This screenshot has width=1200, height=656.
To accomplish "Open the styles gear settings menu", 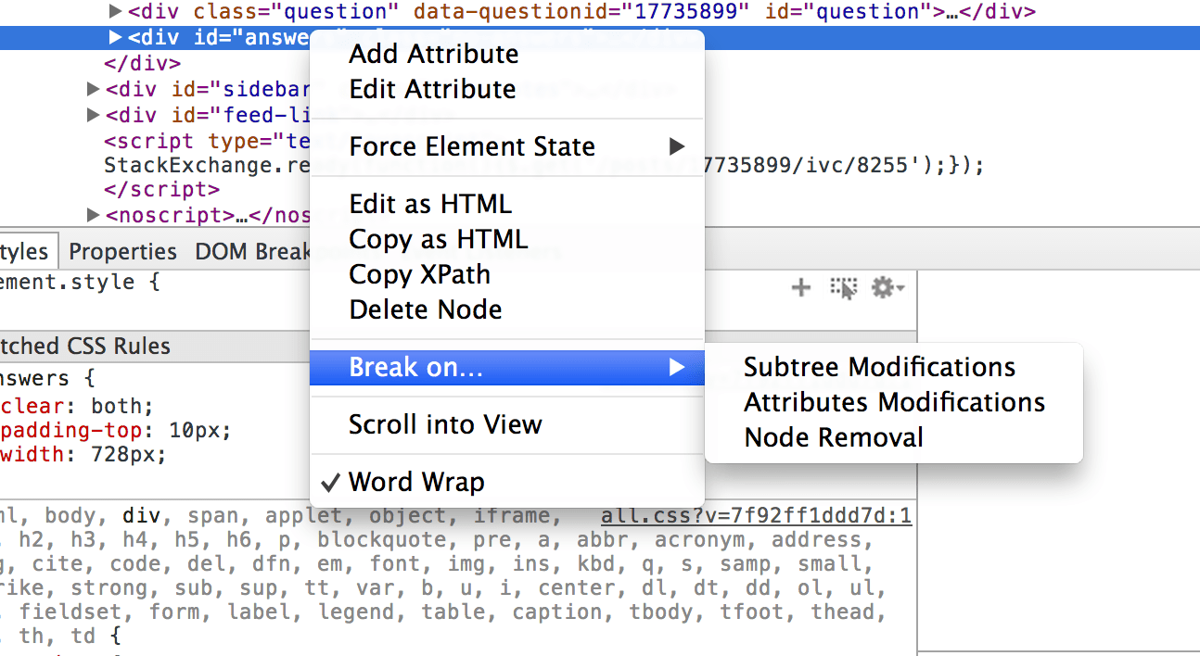I will [x=887, y=288].
